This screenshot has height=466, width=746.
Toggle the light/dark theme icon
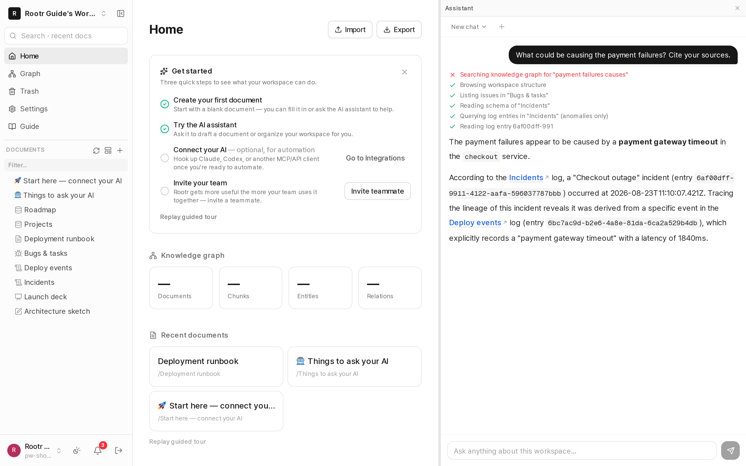point(76,450)
